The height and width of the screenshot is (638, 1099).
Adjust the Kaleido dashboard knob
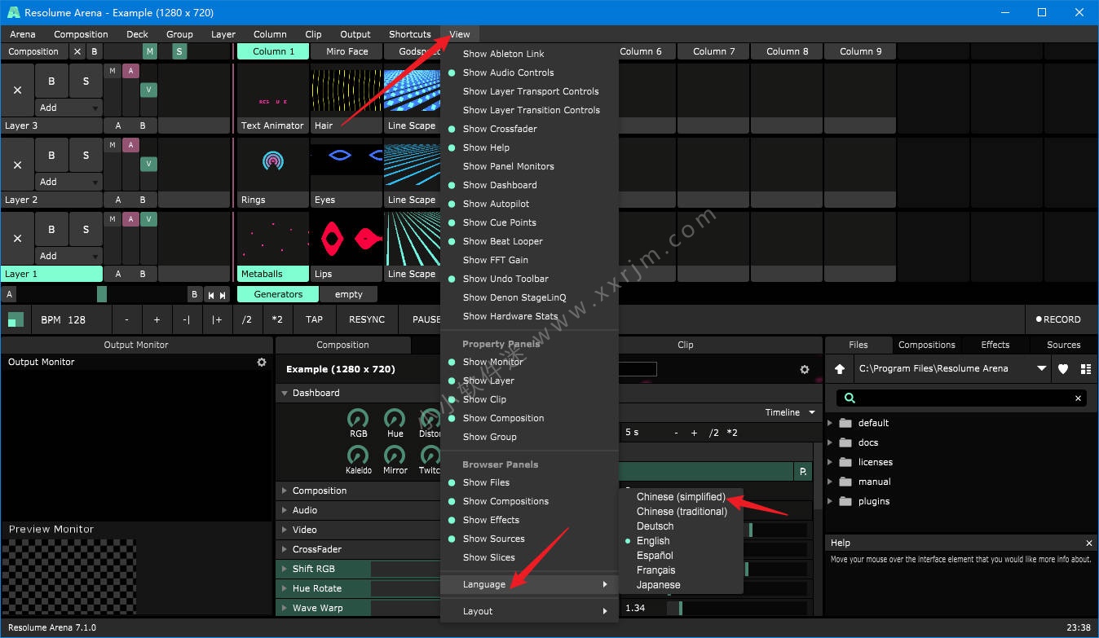[358, 455]
